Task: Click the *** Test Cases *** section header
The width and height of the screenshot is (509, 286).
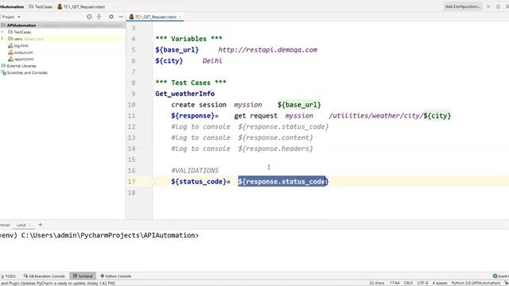Action: [x=191, y=83]
